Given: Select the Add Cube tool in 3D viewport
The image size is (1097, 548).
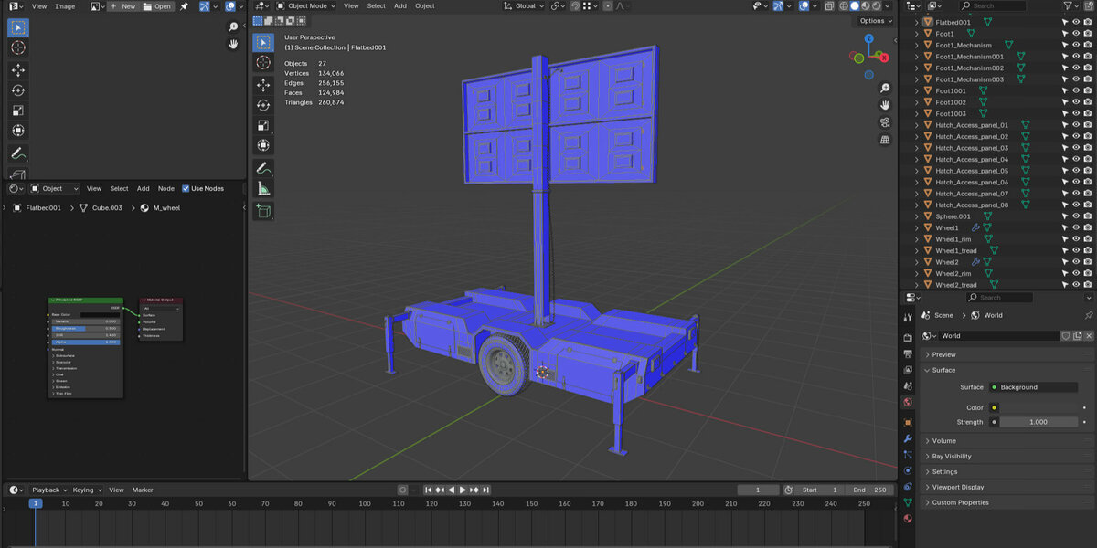Looking at the screenshot, I should point(263,212).
